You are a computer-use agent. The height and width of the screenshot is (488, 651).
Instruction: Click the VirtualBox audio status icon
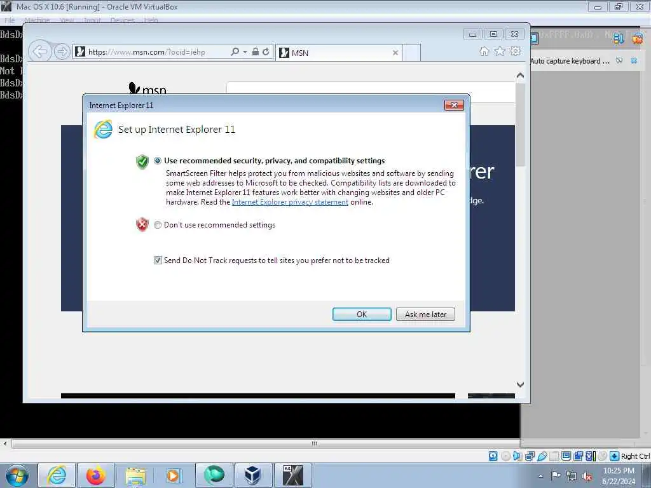click(x=517, y=456)
